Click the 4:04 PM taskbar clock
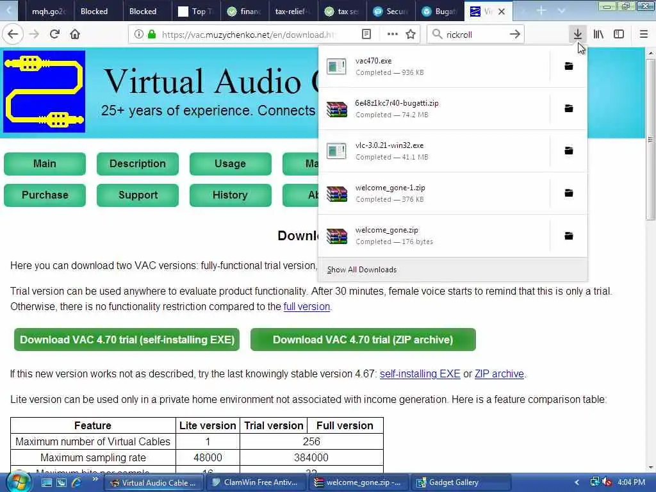 pos(631,482)
